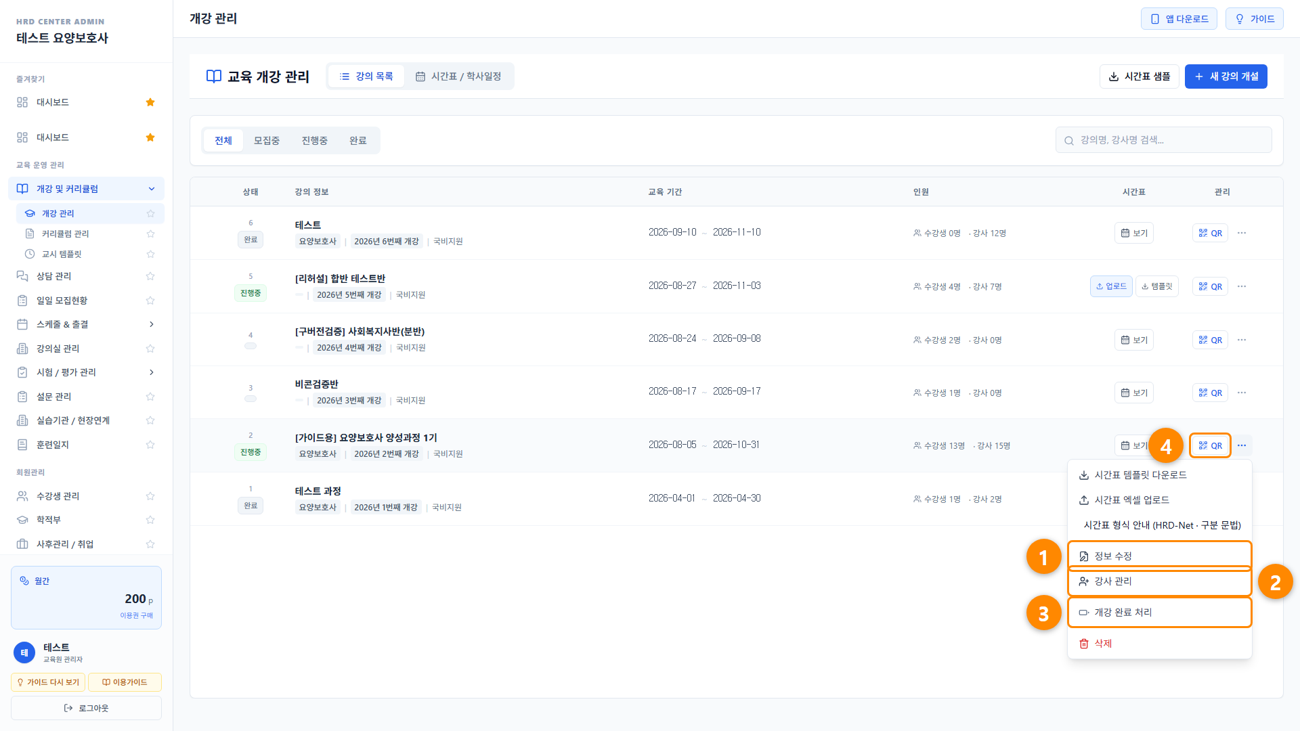Screen dimensions: 1300x731
Task: Open more options for 비콘검증반 row
Action: (x=1242, y=393)
